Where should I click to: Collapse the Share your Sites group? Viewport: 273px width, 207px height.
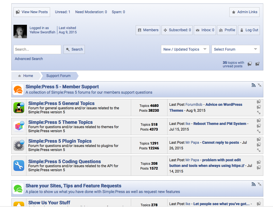pos(259,184)
